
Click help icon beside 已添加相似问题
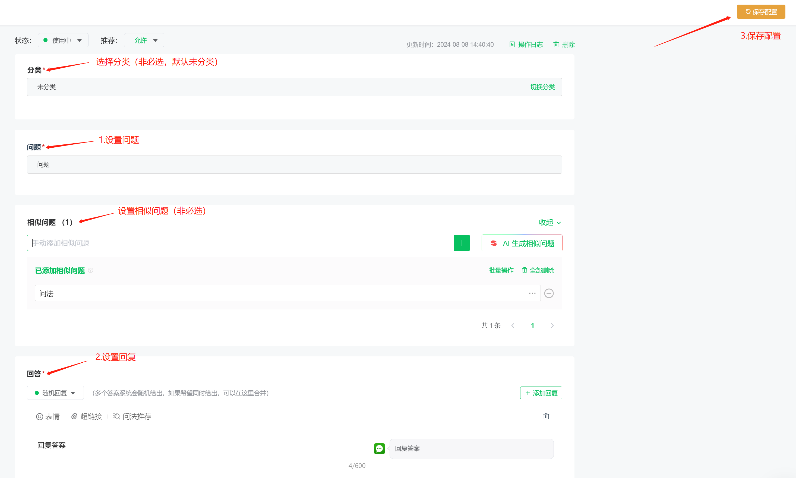pyautogui.click(x=90, y=270)
